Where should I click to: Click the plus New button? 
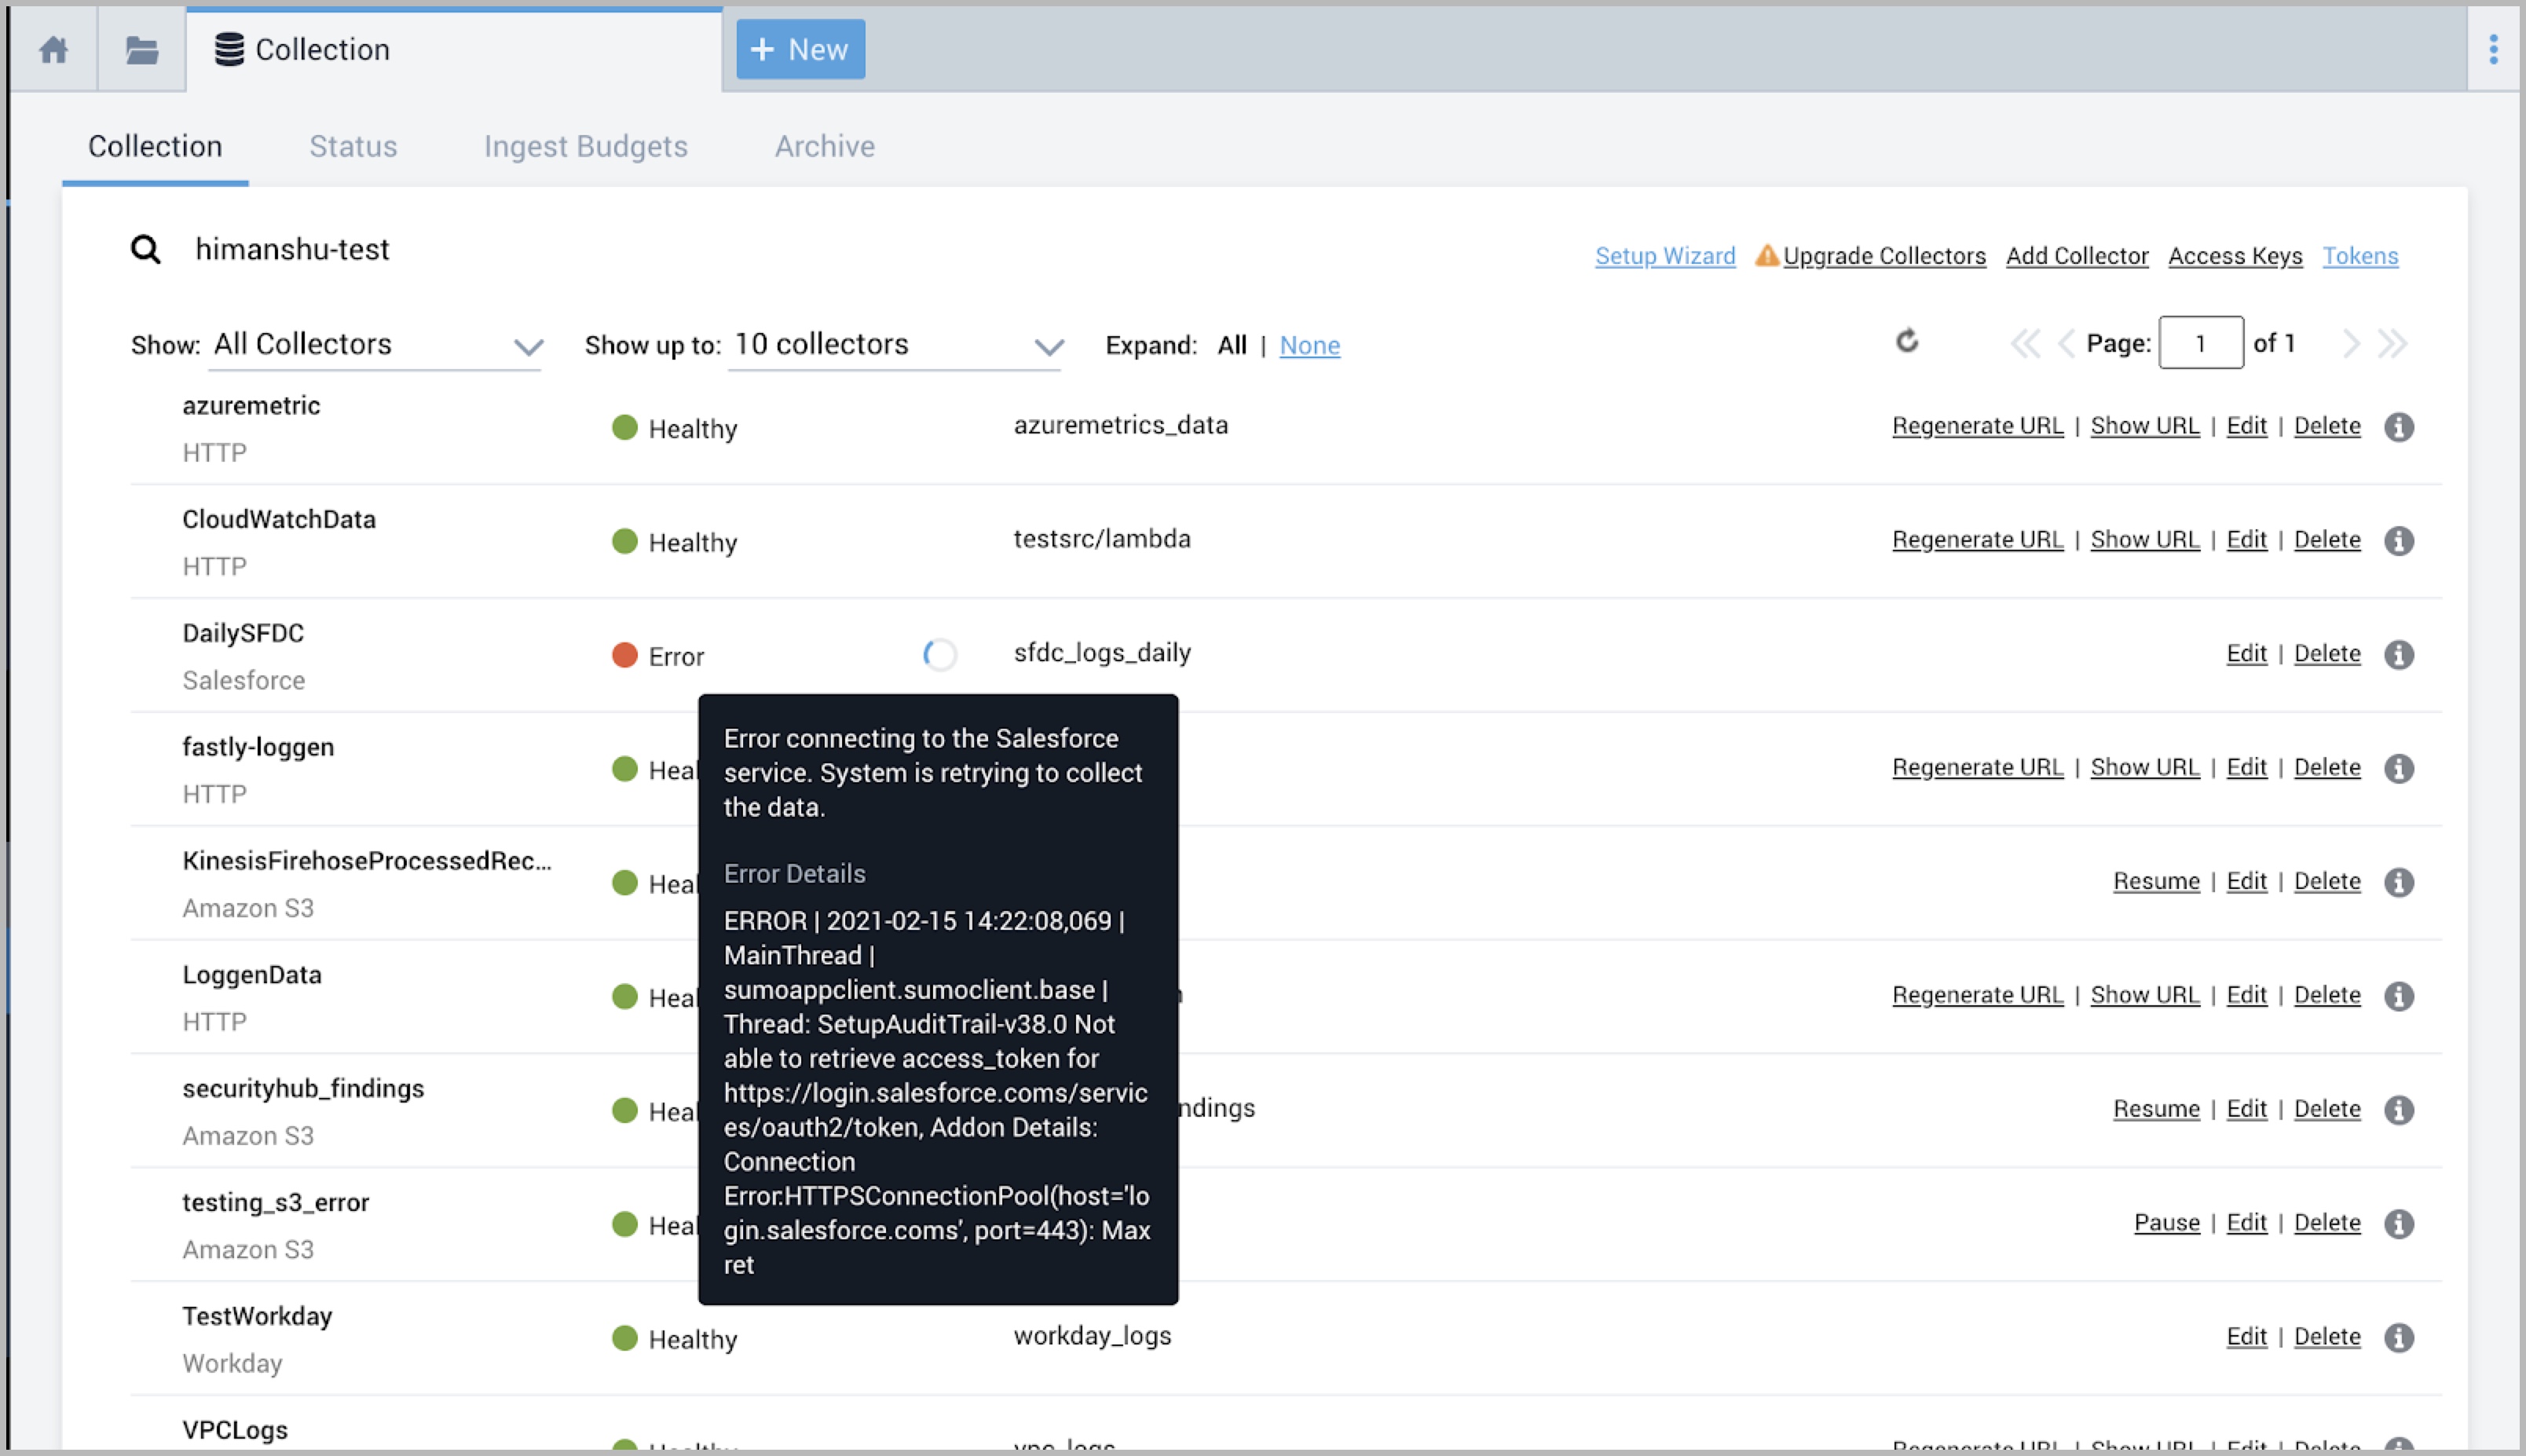tap(798, 49)
